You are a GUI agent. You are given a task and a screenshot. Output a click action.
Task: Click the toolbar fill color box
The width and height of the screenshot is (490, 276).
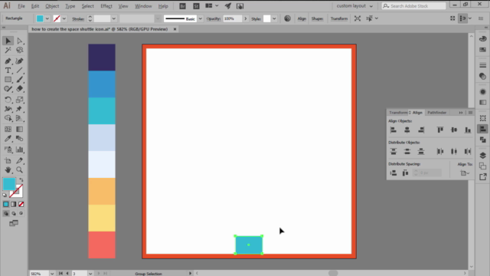pyautogui.click(x=9, y=184)
